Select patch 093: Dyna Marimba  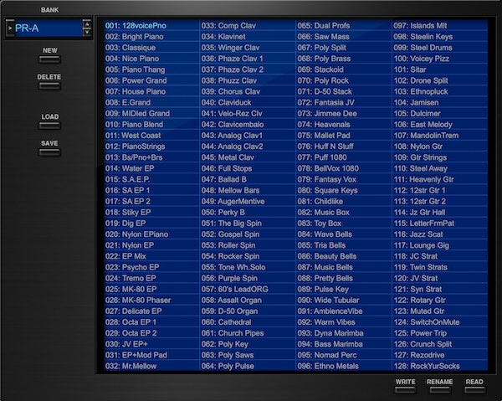click(344, 333)
